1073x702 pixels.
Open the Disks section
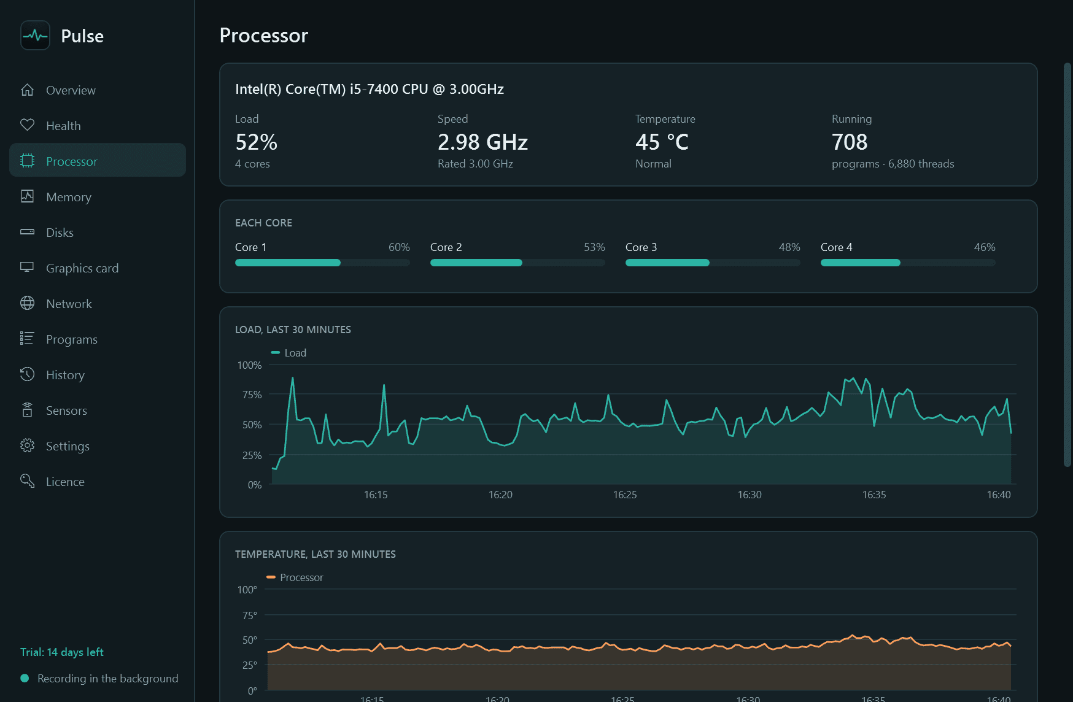[98, 233]
